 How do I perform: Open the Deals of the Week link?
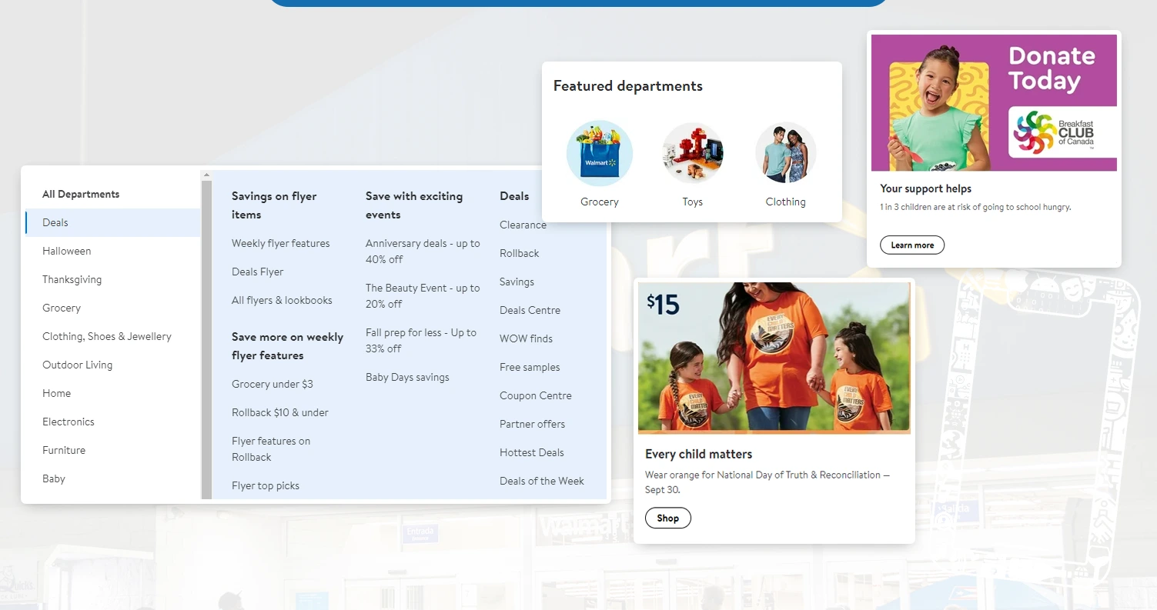542,480
